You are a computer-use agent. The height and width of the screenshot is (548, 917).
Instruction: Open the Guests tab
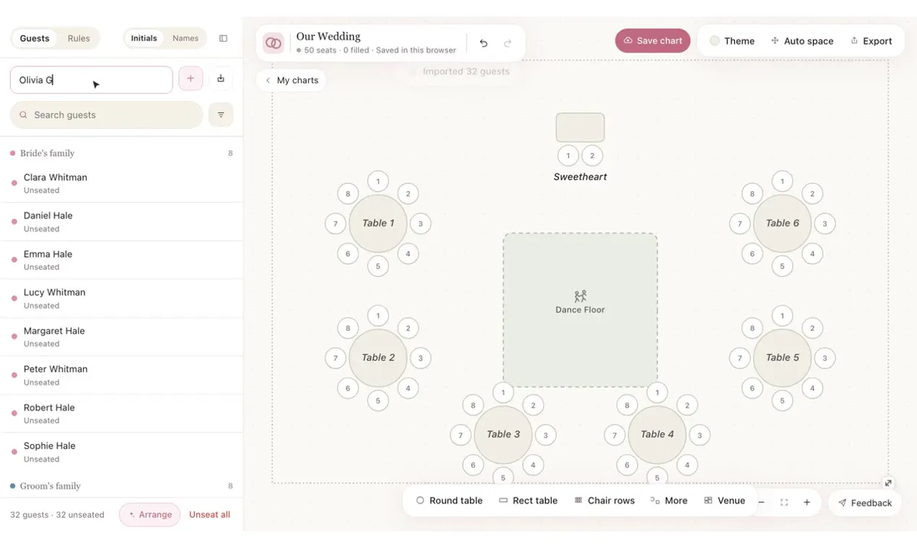[35, 38]
